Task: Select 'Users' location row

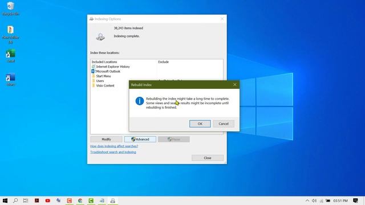Action: tap(98, 81)
